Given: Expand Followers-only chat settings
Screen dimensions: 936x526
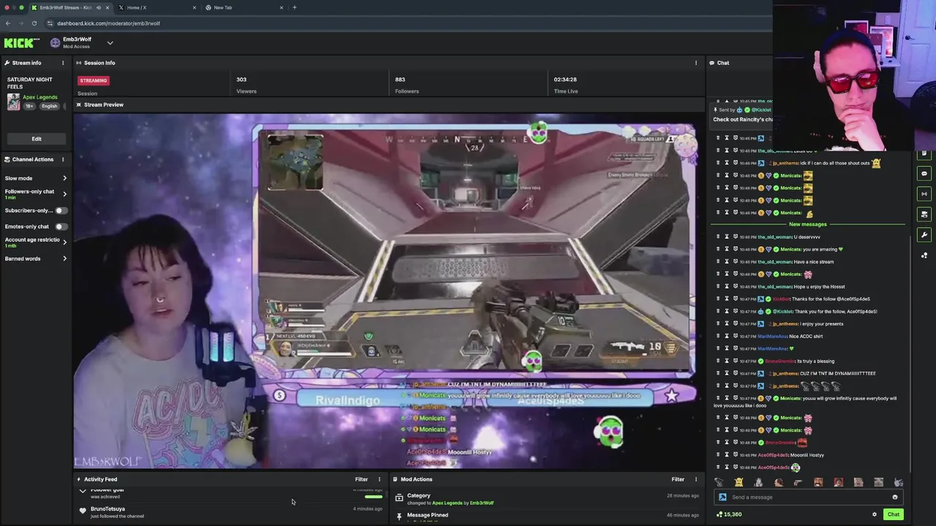Looking at the screenshot, I should pyautogui.click(x=64, y=194).
